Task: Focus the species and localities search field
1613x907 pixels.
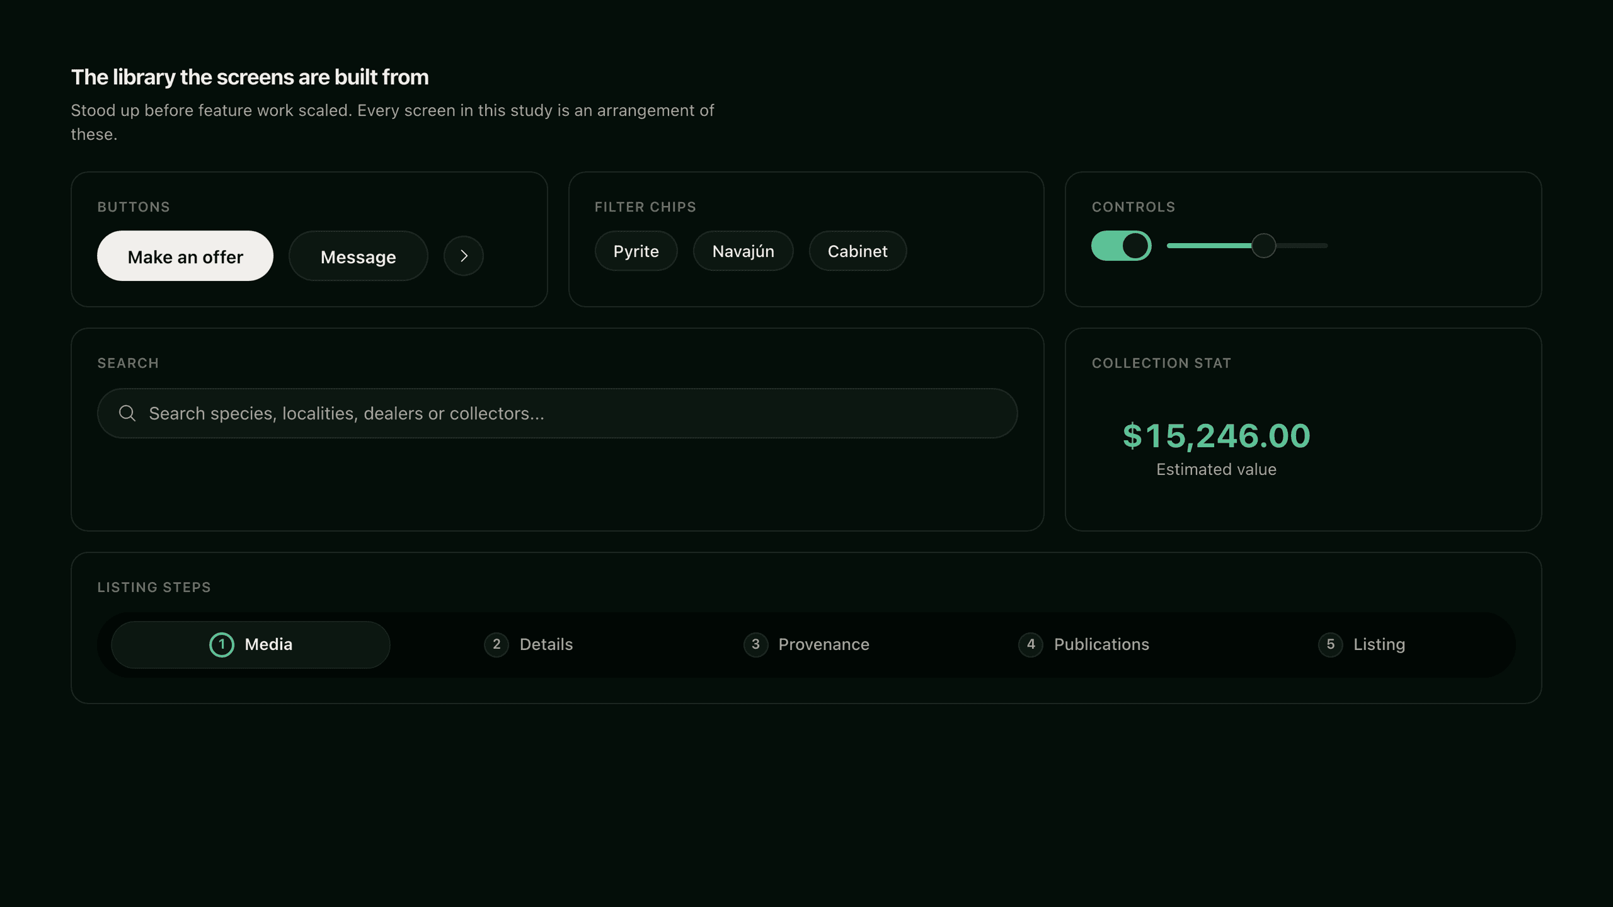Action: click(x=558, y=413)
